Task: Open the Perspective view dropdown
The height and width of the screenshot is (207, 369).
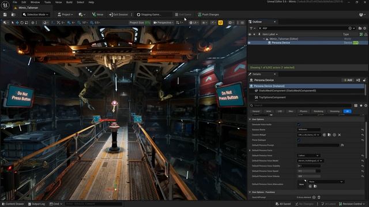Action: coord(163,22)
